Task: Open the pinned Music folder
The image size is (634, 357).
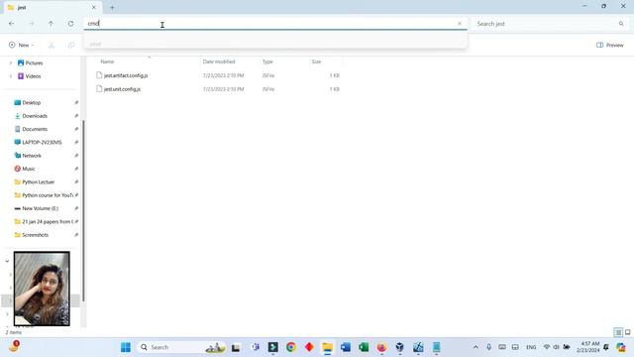Action: coord(29,169)
